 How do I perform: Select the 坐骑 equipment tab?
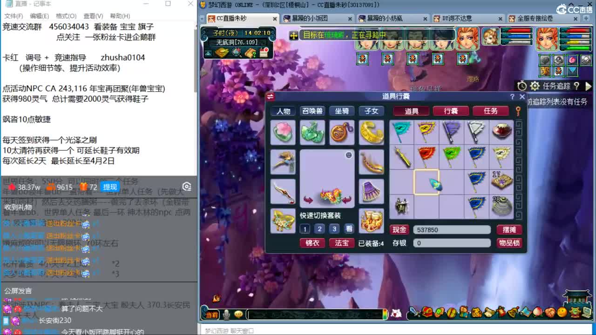click(x=342, y=111)
